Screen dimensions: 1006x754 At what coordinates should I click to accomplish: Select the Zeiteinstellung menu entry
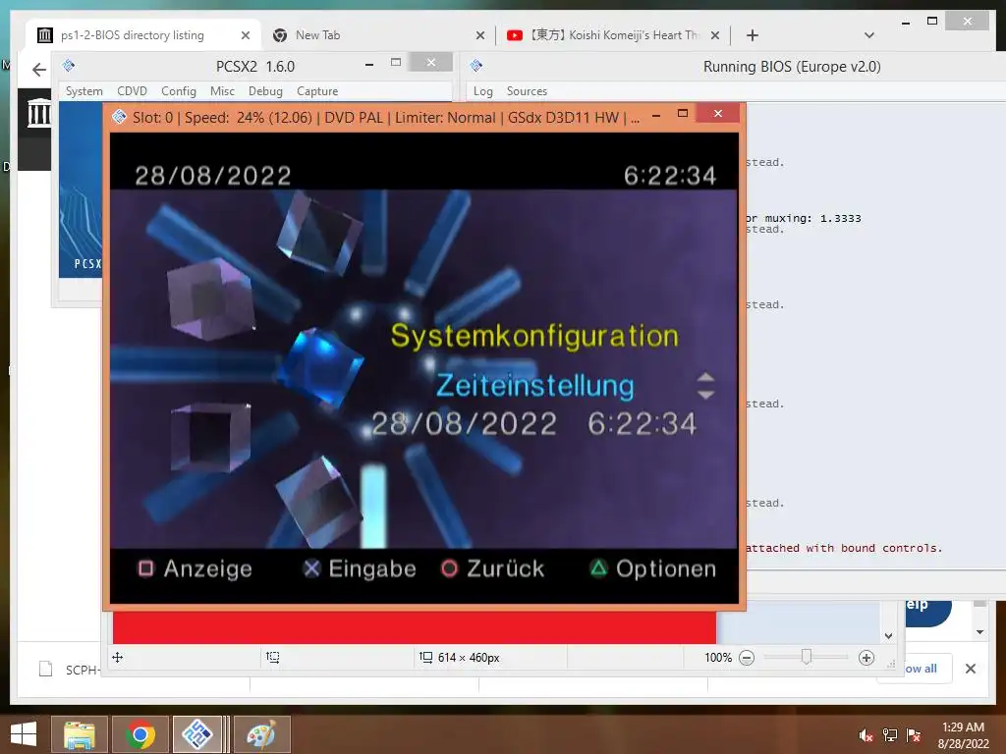534,386
